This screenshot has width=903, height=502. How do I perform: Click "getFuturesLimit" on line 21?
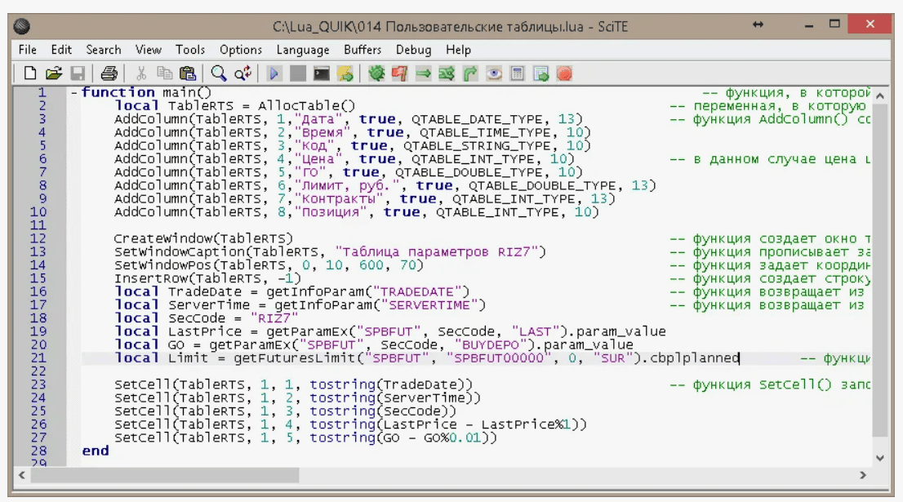pos(294,358)
